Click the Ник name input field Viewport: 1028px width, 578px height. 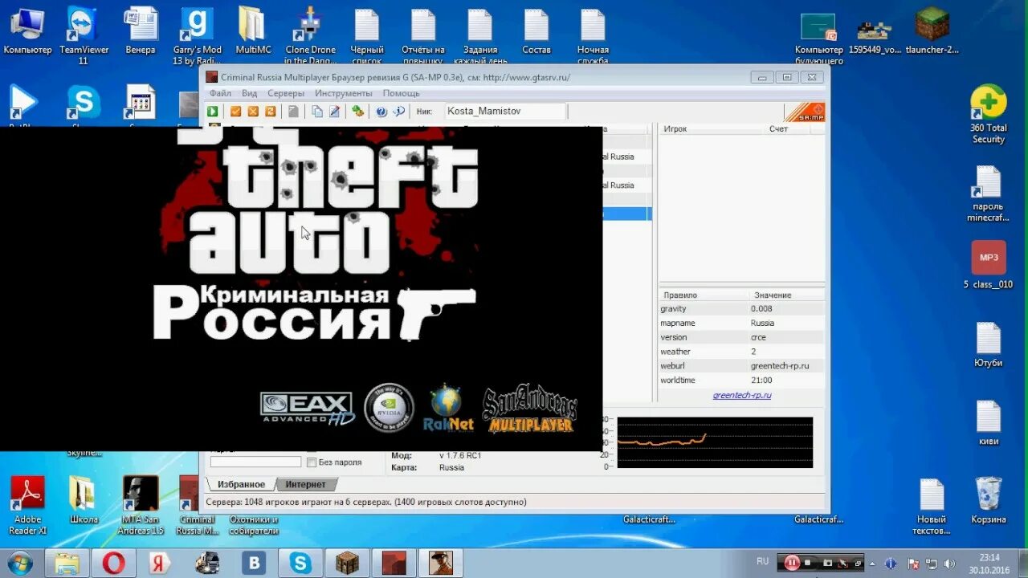coord(505,111)
